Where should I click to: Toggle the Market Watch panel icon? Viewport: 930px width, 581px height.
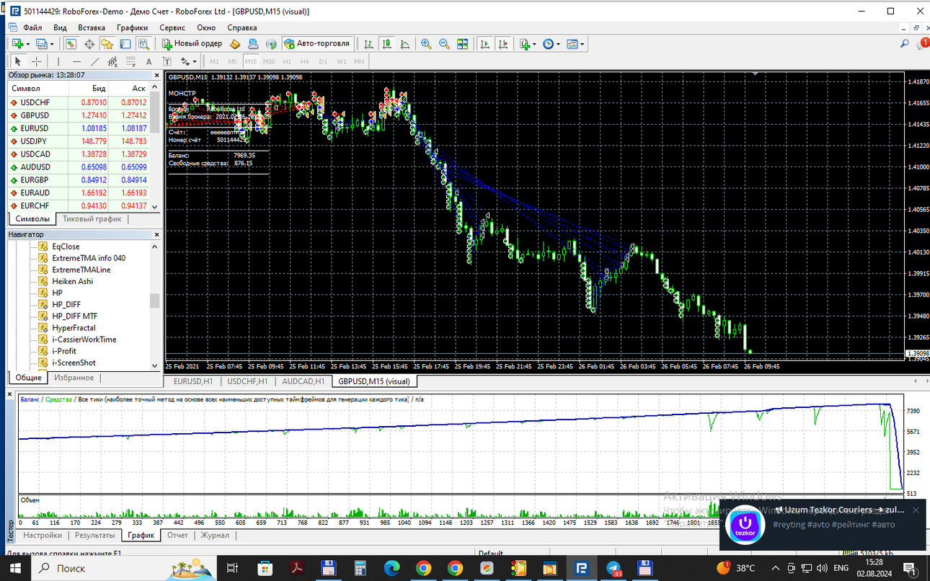point(71,44)
